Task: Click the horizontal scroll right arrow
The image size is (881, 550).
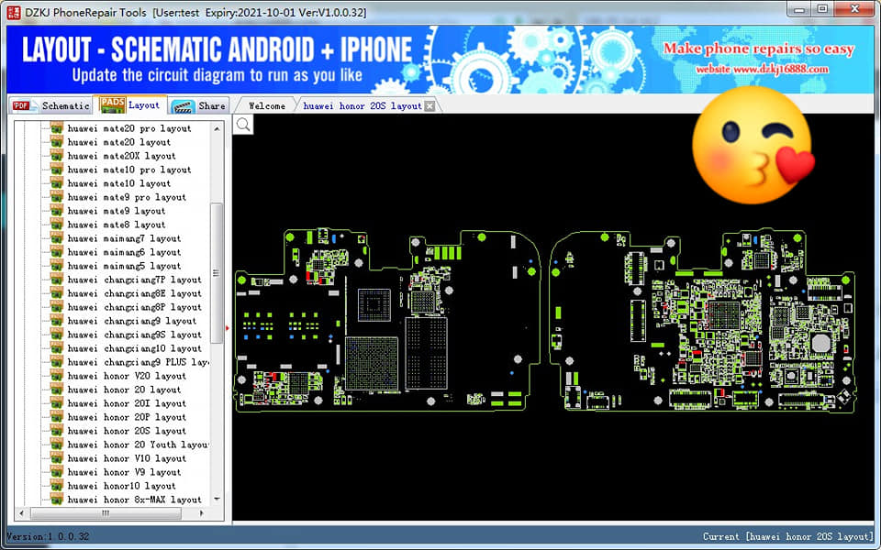Action: pos(202,513)
